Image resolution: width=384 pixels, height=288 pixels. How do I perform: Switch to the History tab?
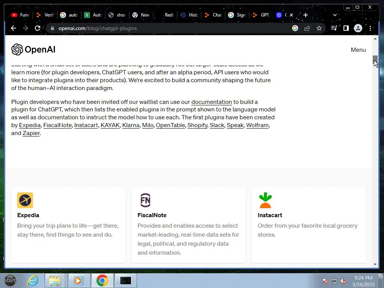[189, 15]
